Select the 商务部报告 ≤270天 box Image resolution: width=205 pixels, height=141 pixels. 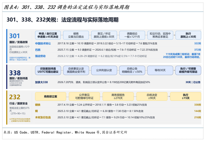click(118, 97)
